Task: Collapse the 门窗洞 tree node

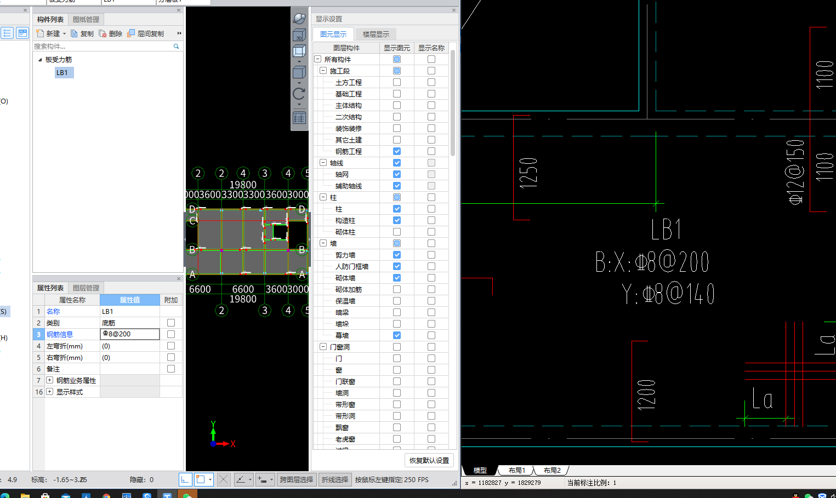Action: pyautogui.click(x=323, y=347)
